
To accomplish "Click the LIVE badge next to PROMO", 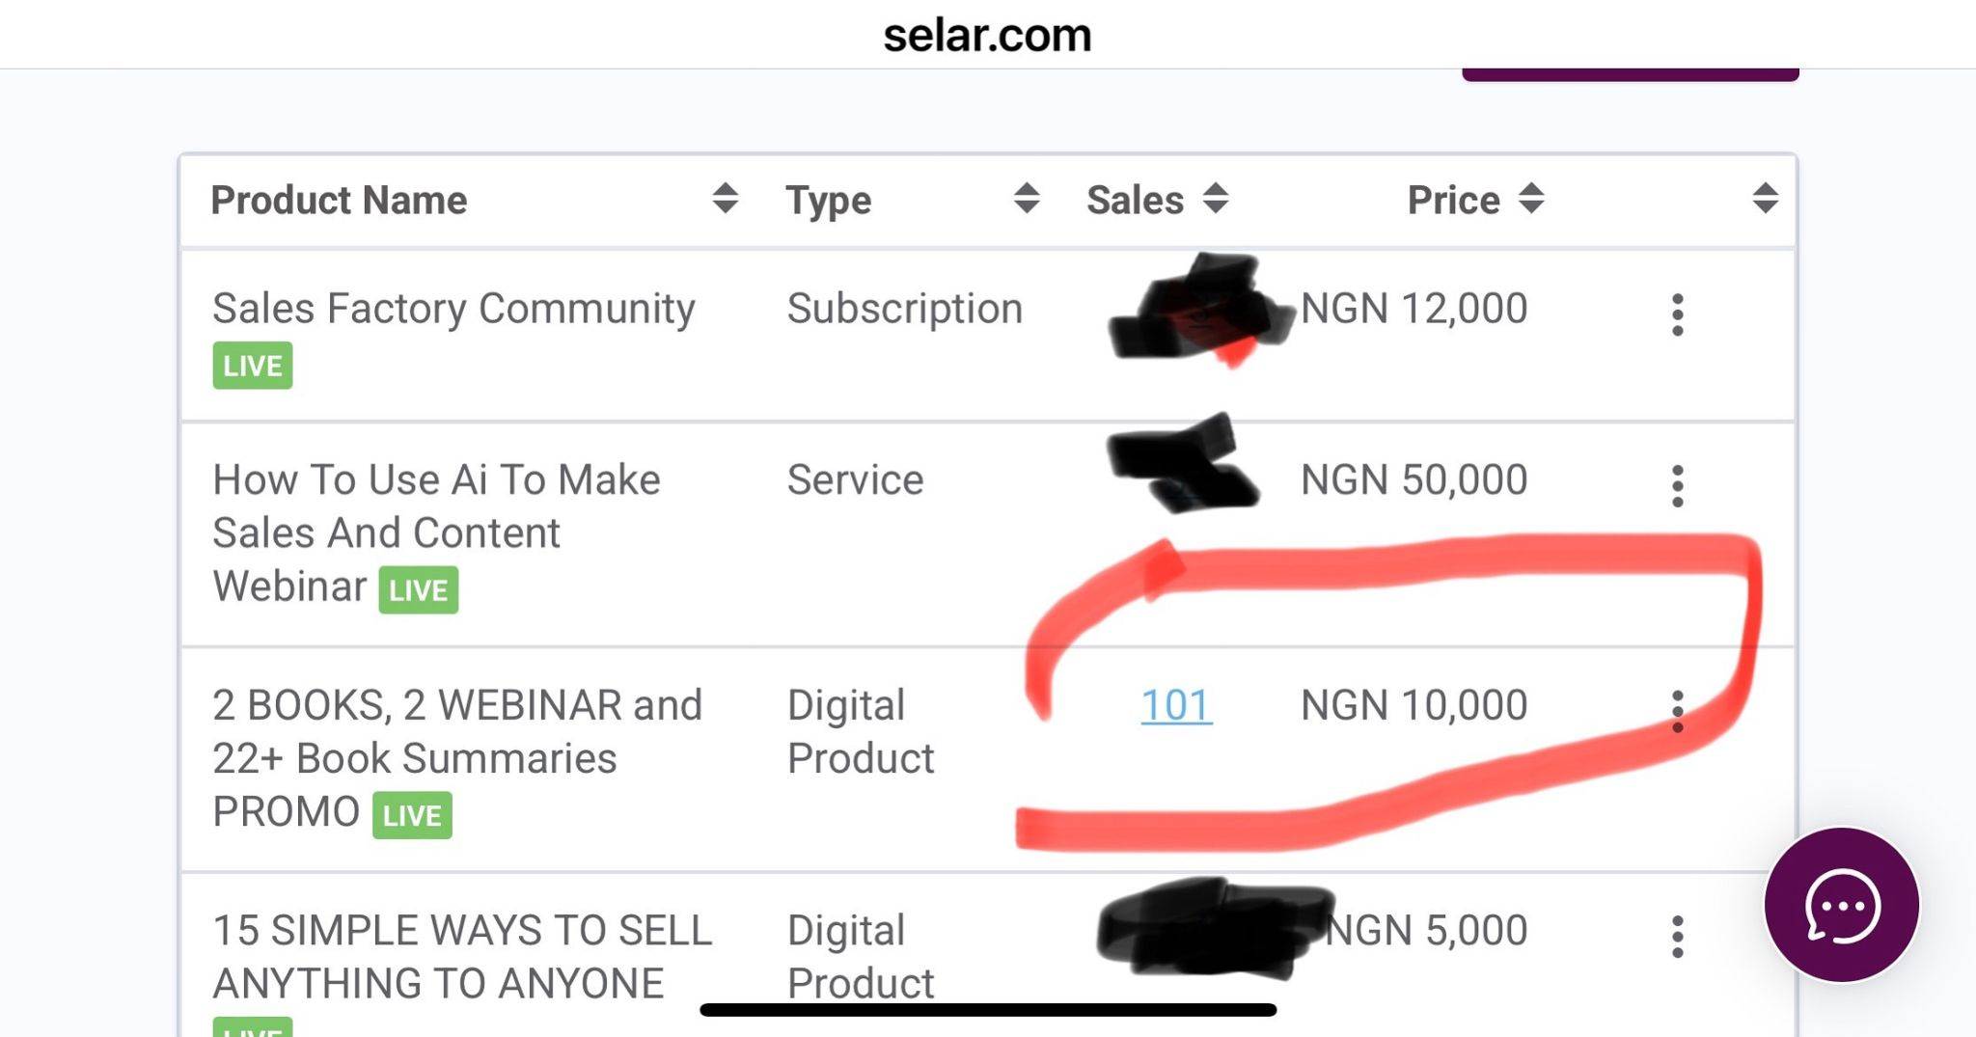I will [x=412, y=816].
